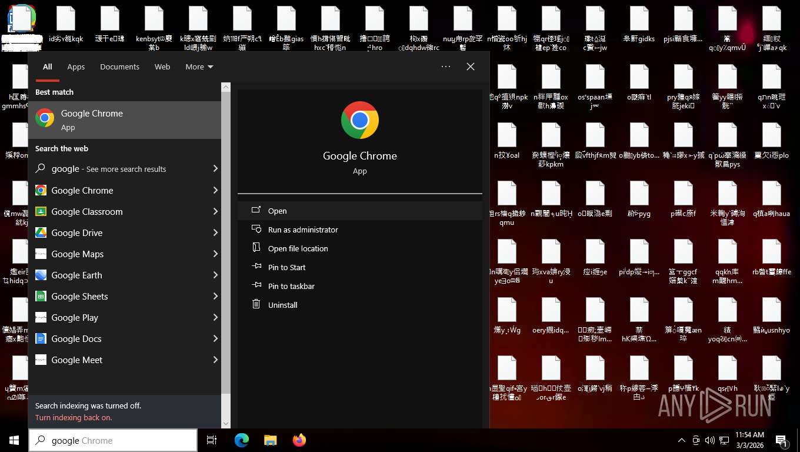Viewport: 800px width, 452px height.
Task: Click Open file location icon
Action: pyautogui.click(x=256, y=248)
